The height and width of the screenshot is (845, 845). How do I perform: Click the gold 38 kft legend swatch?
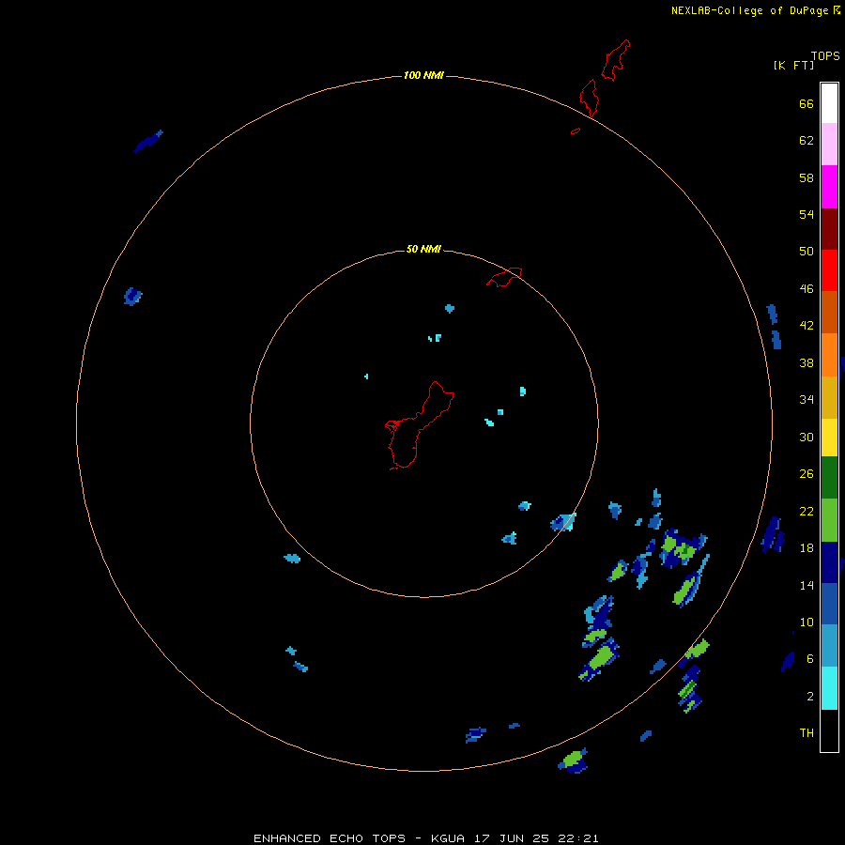[x=829, y=397]
